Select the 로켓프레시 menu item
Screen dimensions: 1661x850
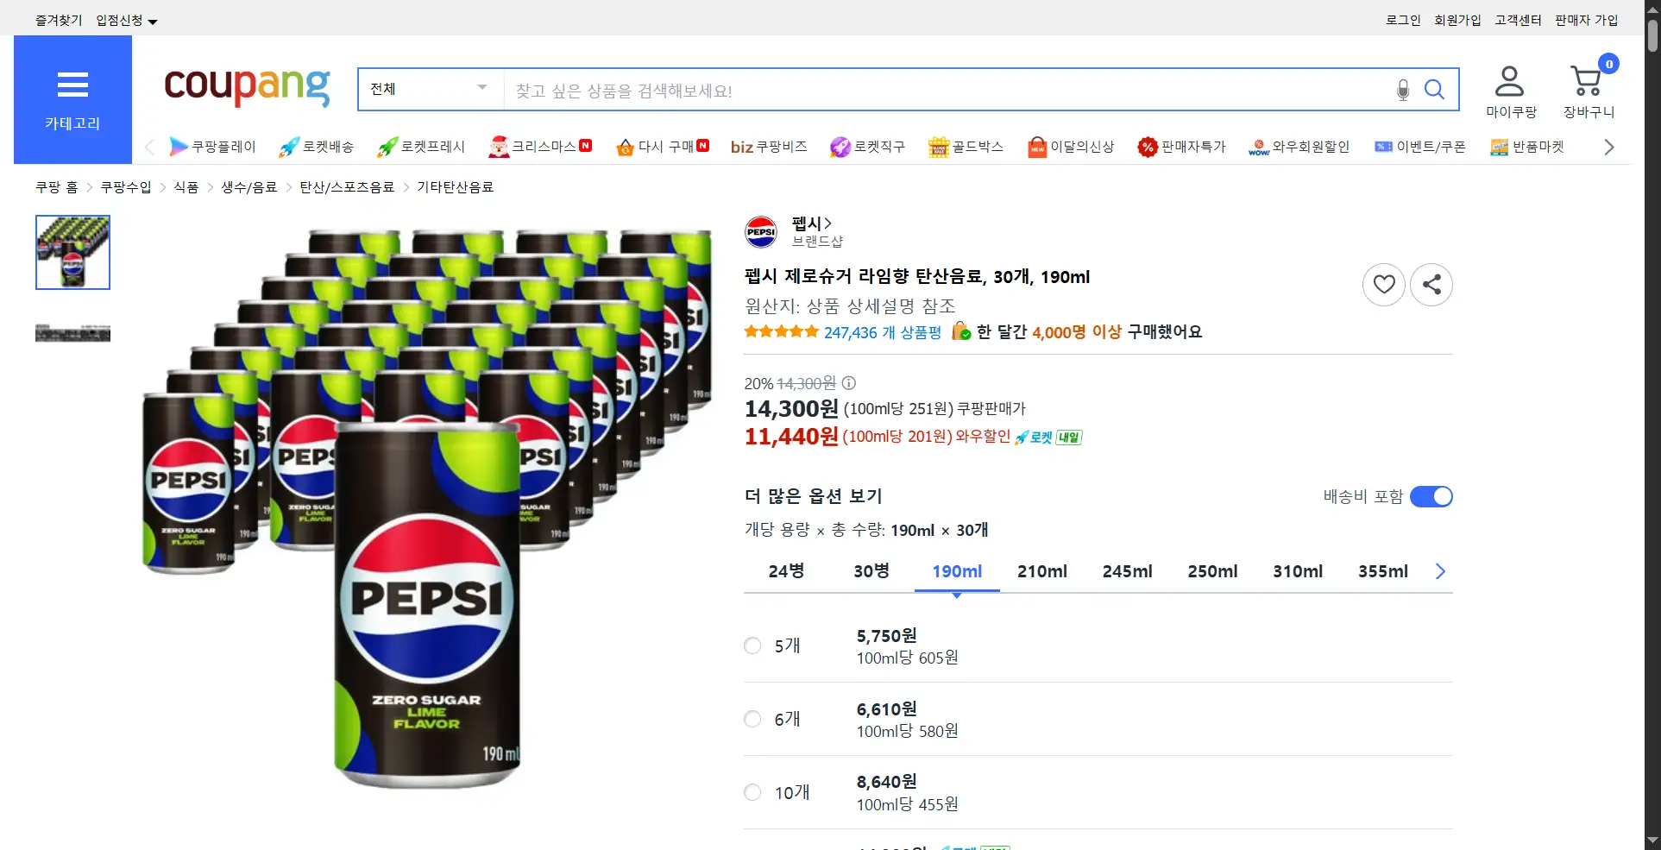[x=421, y=147]
